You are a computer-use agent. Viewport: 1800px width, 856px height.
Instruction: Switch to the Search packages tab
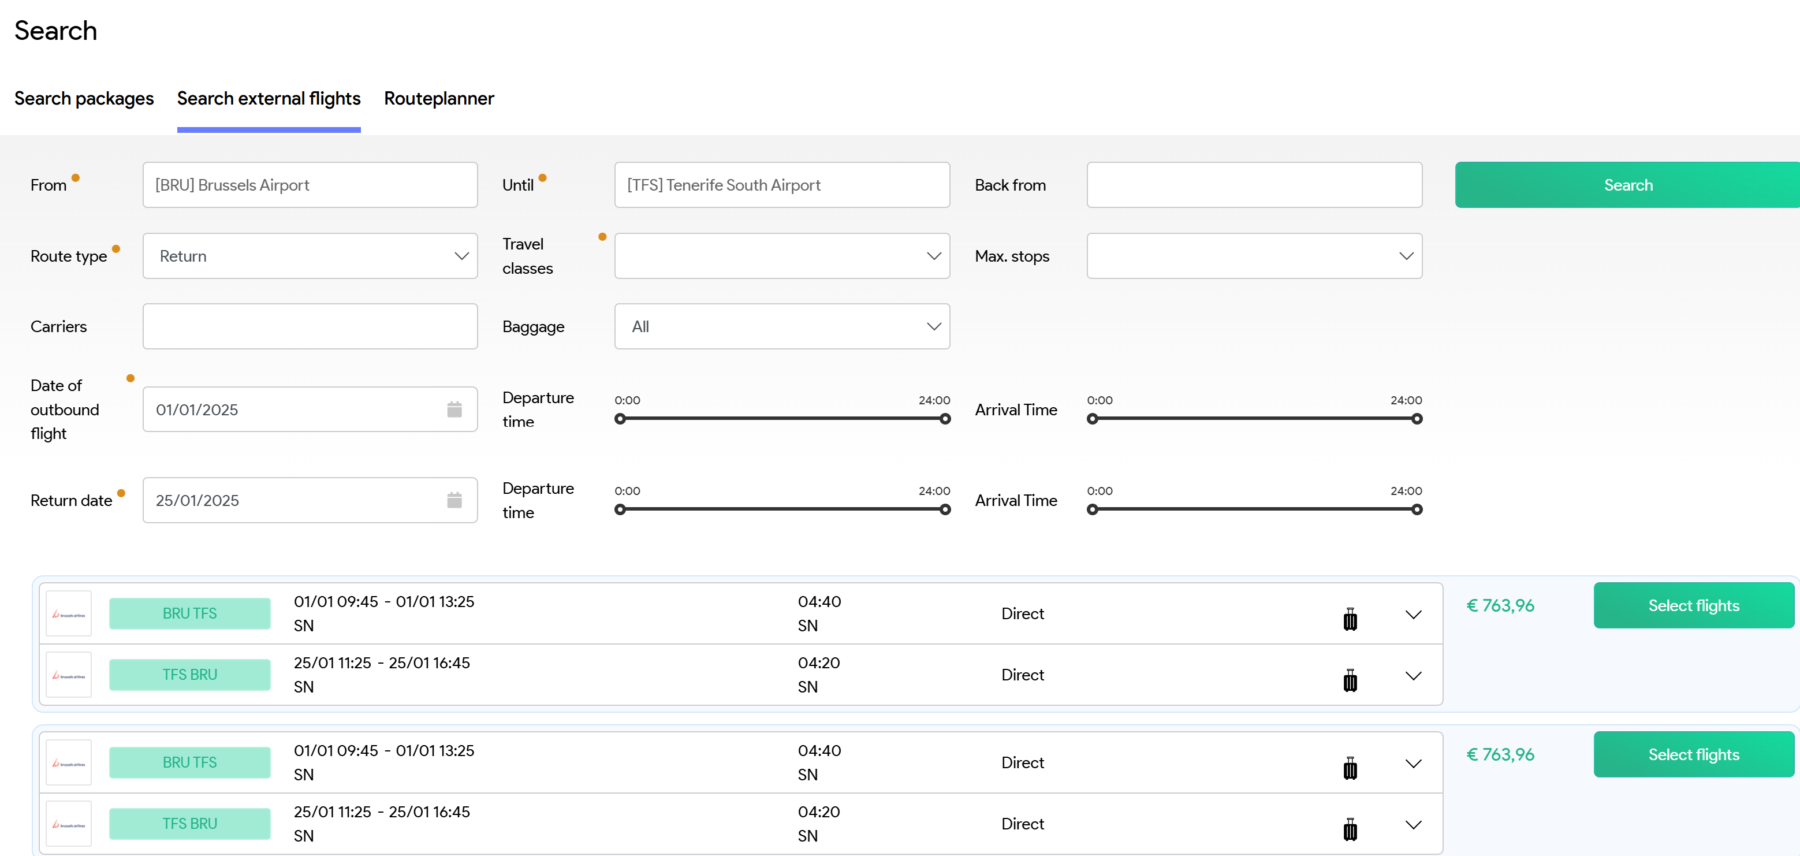(x=84, y=99)
